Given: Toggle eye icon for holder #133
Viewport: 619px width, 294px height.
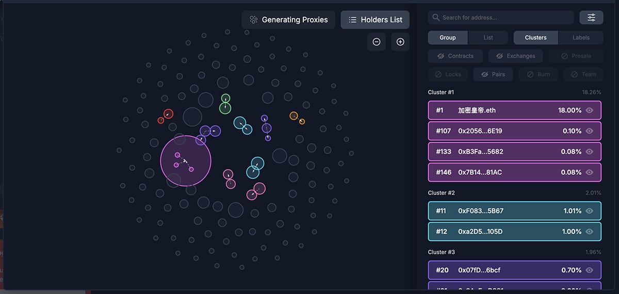Looking at the screenshot, I should 590,152.
